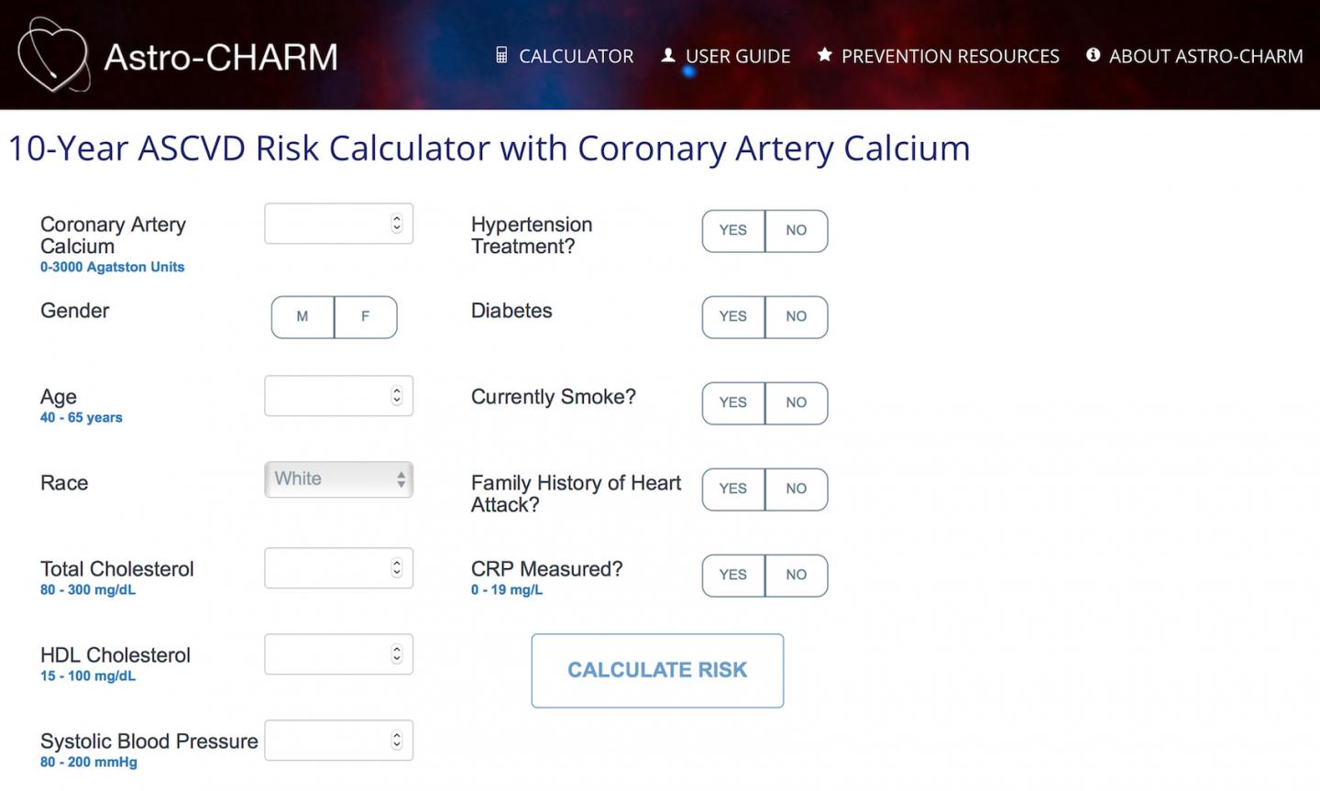
Task: Click the calculator icon in the navigation
Action: coord(501,56)
